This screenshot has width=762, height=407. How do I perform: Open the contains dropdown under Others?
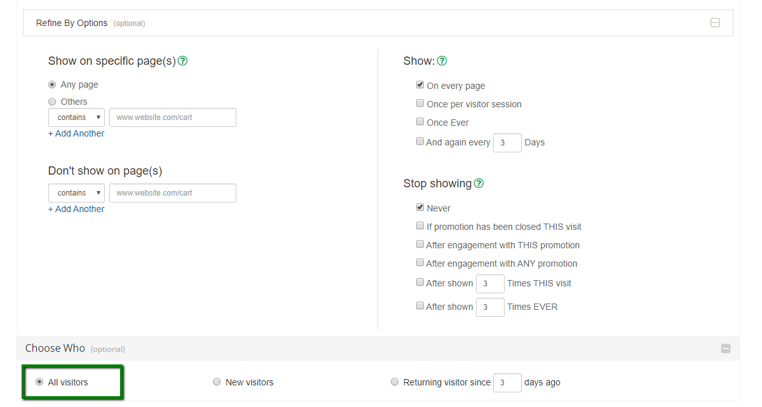[77, 117]
